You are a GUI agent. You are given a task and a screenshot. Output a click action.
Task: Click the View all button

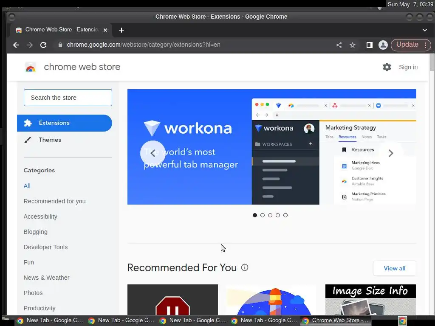[395, 268]
